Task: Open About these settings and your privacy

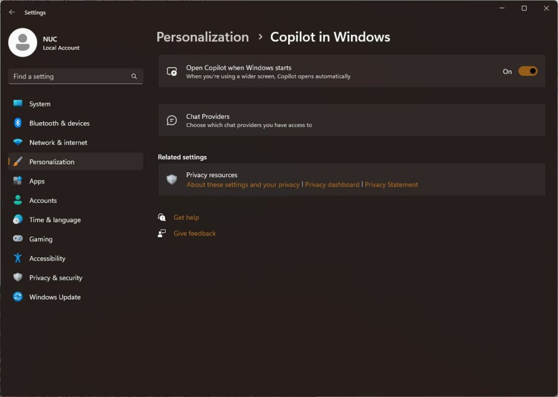Action: pos(243,185)
